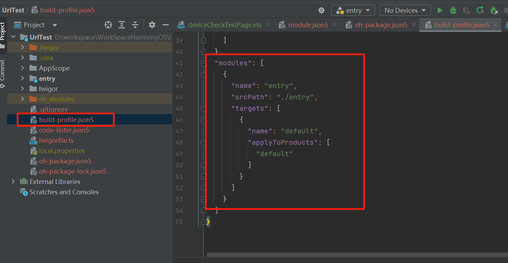Expand the oh_modules folder arrow

click(x=22, y=99)
